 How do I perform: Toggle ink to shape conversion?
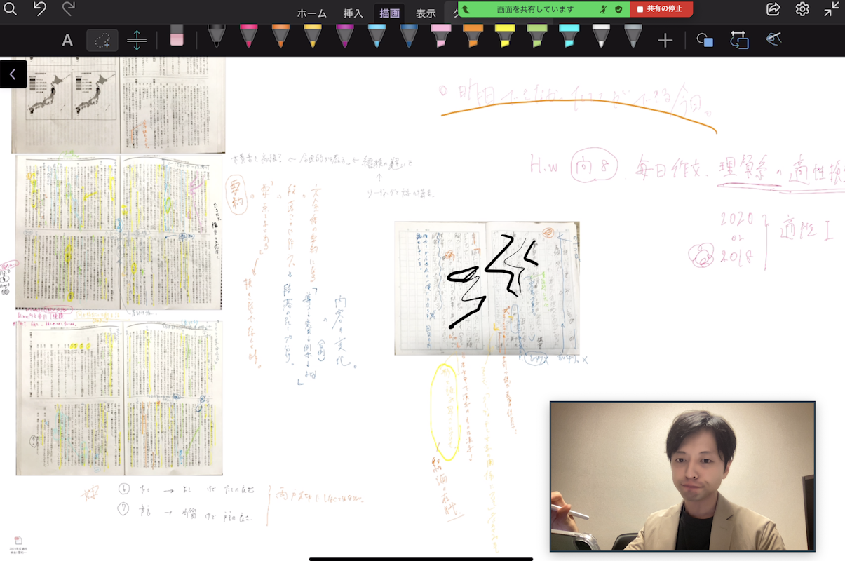(x=739, y=40)
